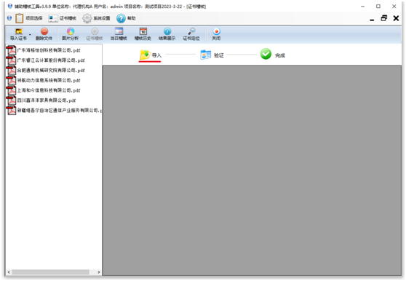
Task: Open the 项目选择 menu item
Action: point(29,18)
